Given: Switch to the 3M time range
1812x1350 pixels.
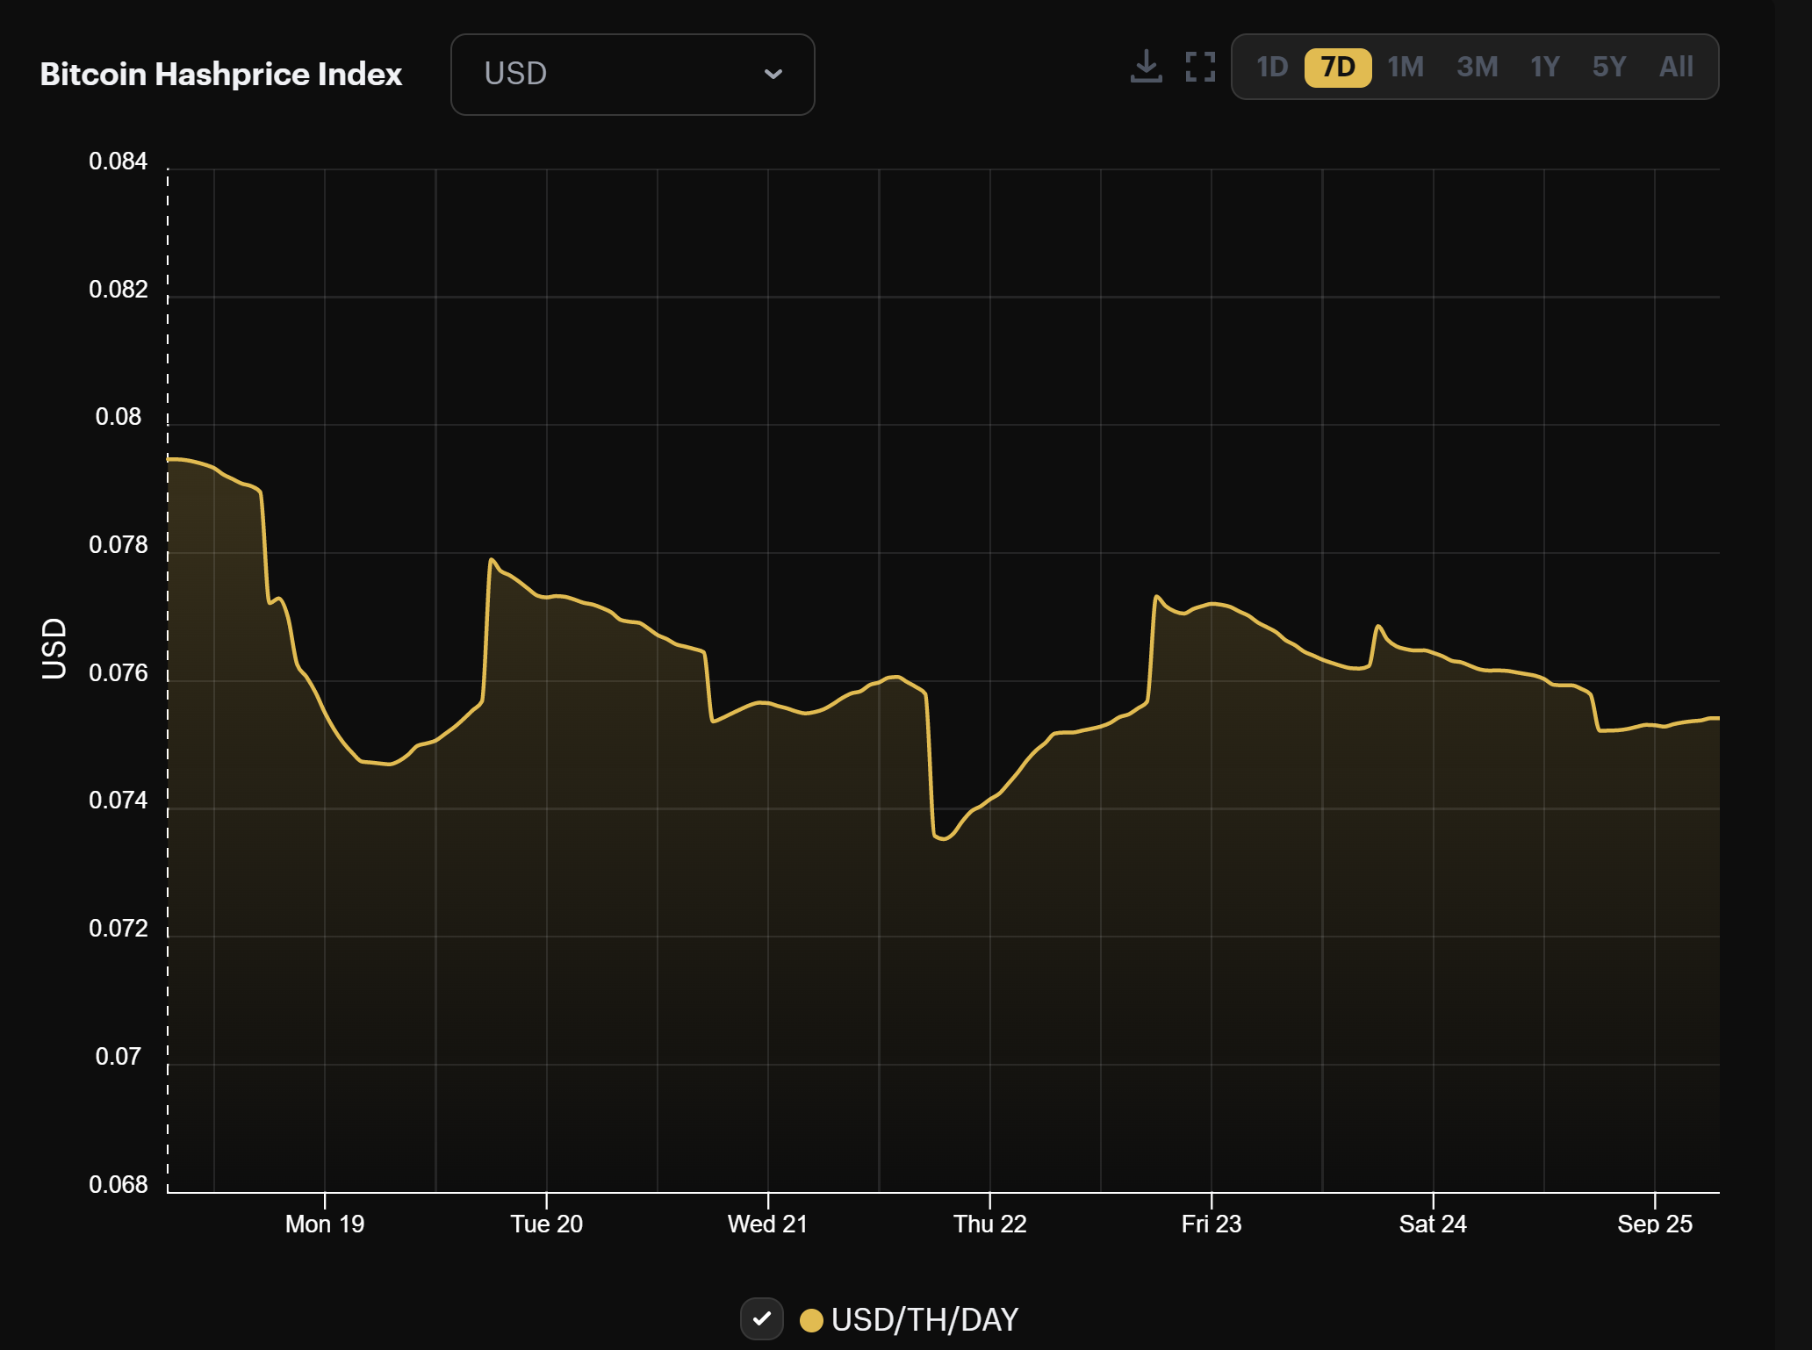Looking at the screenshot, I should 1478,68.
